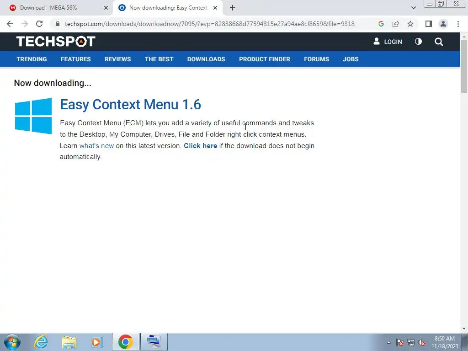Click the LOGIN link
The width and height of the screenshot is (468, 351).
(388, 42)
